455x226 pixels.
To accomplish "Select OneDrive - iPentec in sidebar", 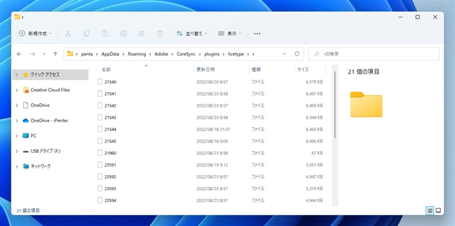I will tap(50, 120).
